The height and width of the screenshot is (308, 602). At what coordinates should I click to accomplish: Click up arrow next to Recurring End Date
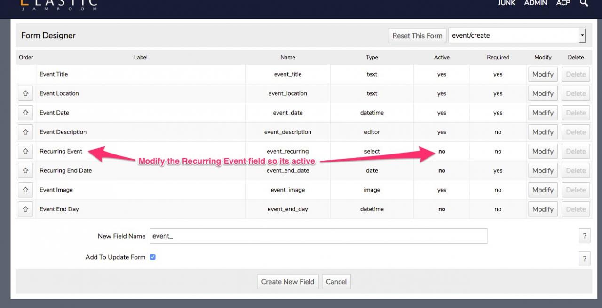[25, 170]
